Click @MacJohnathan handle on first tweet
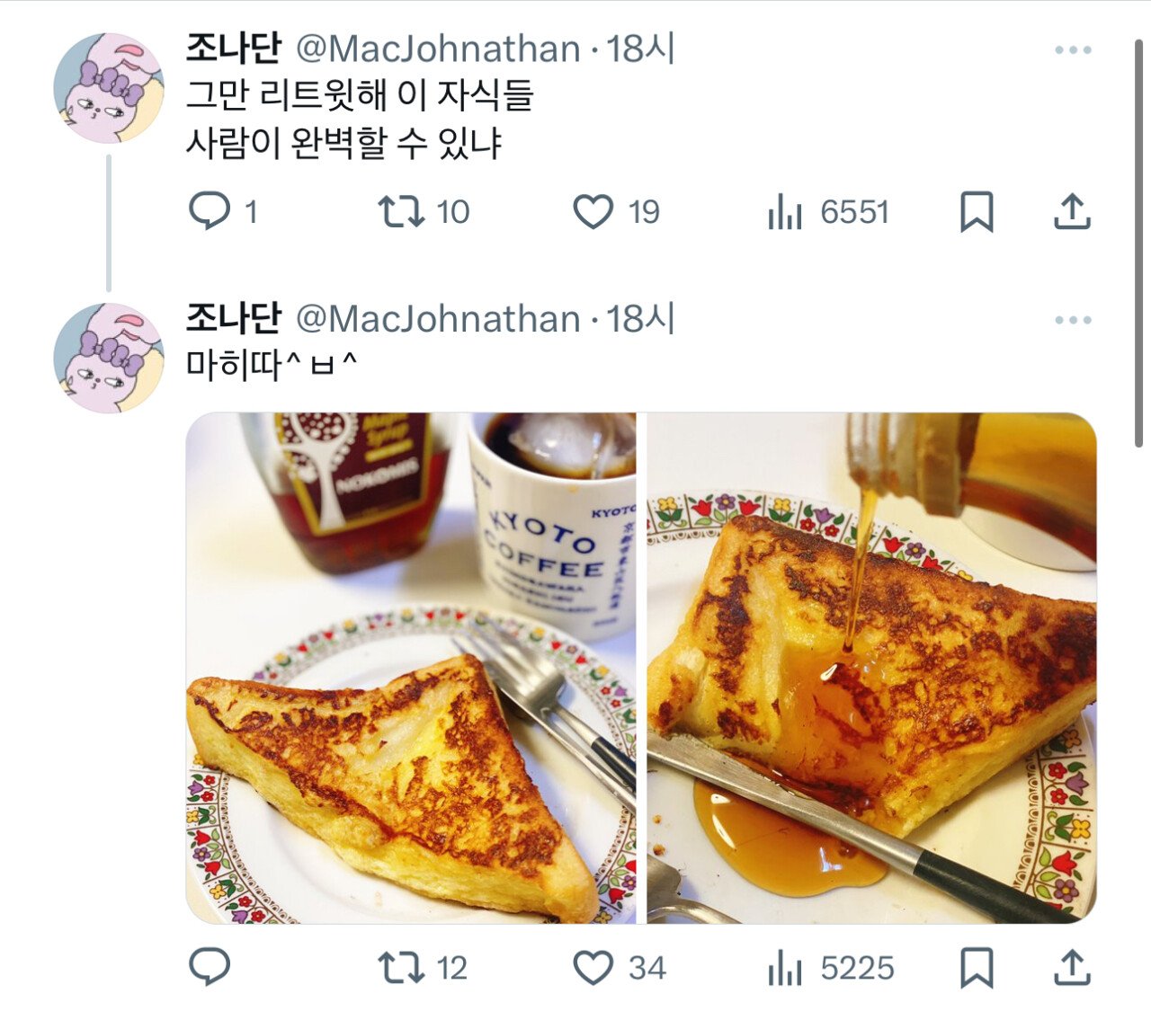This screenshot has width=1151, height=1020. pos(438,49)
